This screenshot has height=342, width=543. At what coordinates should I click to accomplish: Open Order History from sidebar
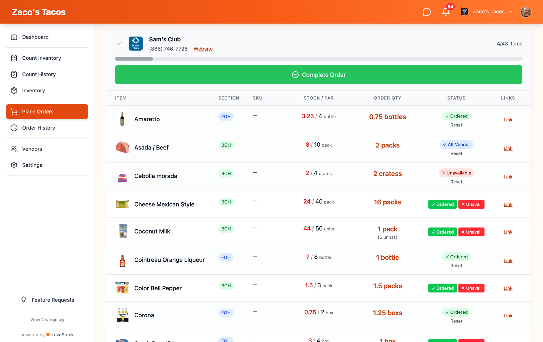[39, 128]
